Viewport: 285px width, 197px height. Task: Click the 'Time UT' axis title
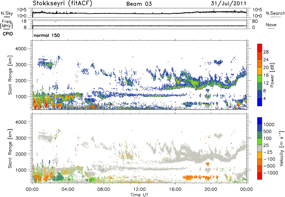139,195
